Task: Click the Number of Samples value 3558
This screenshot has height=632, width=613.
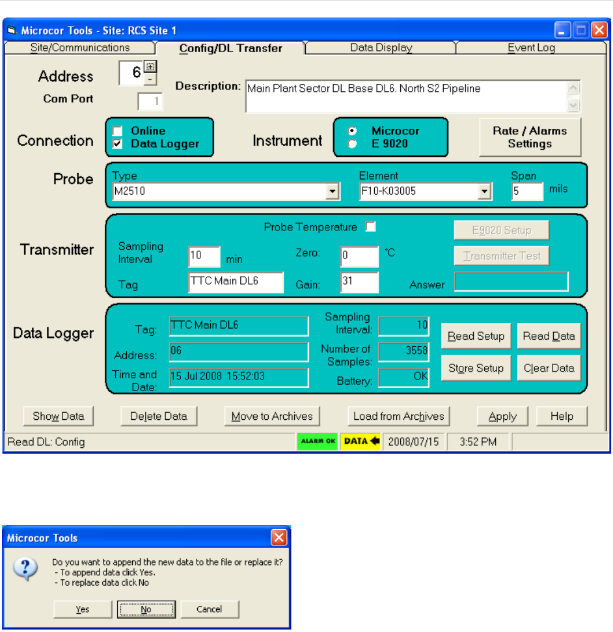Action: click(x=404, y=351)
